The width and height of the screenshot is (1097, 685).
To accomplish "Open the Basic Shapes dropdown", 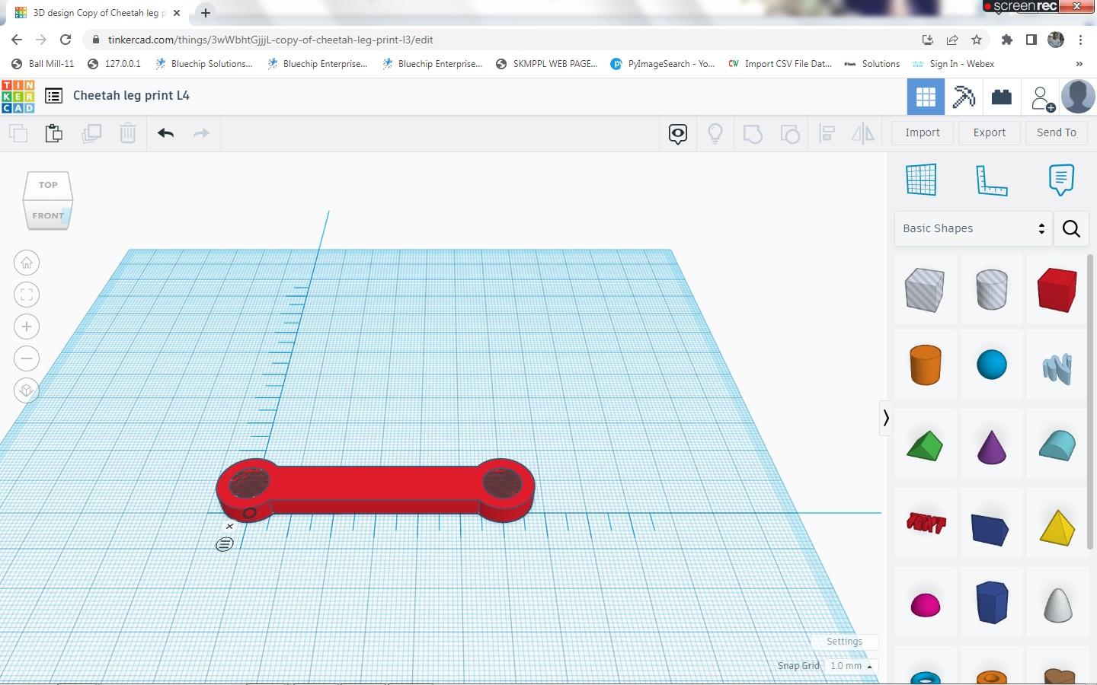I will (x=973, y=228).
